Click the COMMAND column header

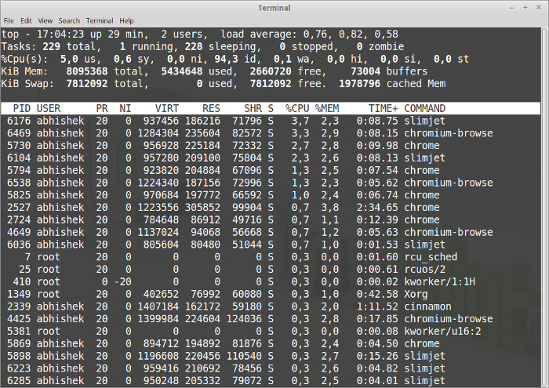[425, 108]
